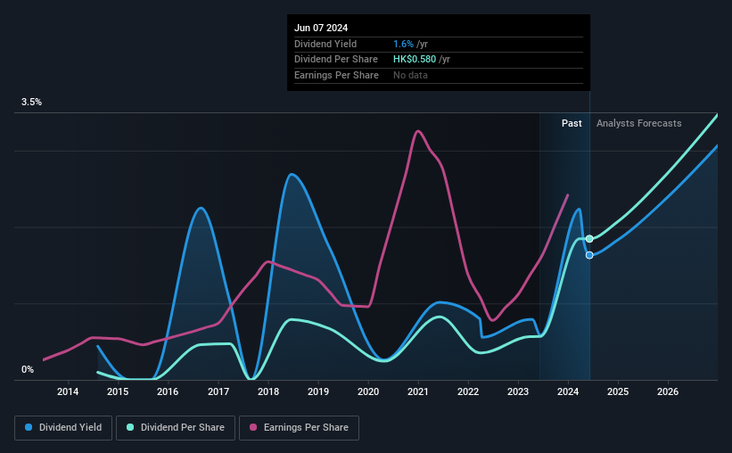
Task: Click the 'HK$0.580' dividend per share value
Action: pos(415,60)
